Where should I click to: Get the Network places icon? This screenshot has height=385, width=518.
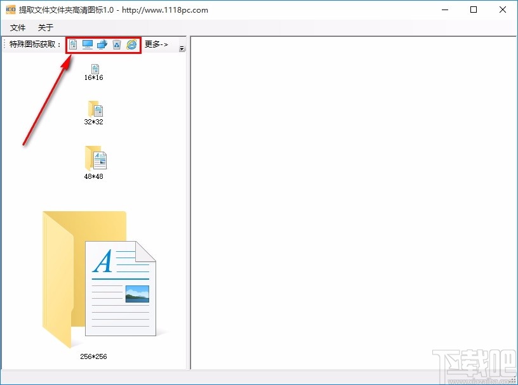coord(102,44)
